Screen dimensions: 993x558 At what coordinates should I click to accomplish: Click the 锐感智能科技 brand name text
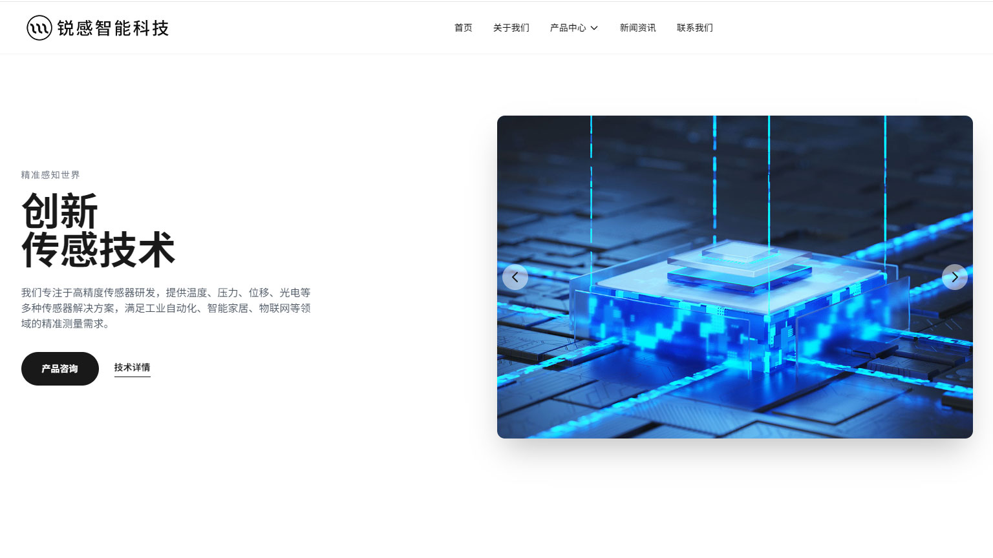pos(113,28)
